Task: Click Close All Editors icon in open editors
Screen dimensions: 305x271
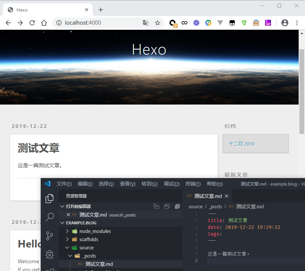Action: [x=177, y=206]
